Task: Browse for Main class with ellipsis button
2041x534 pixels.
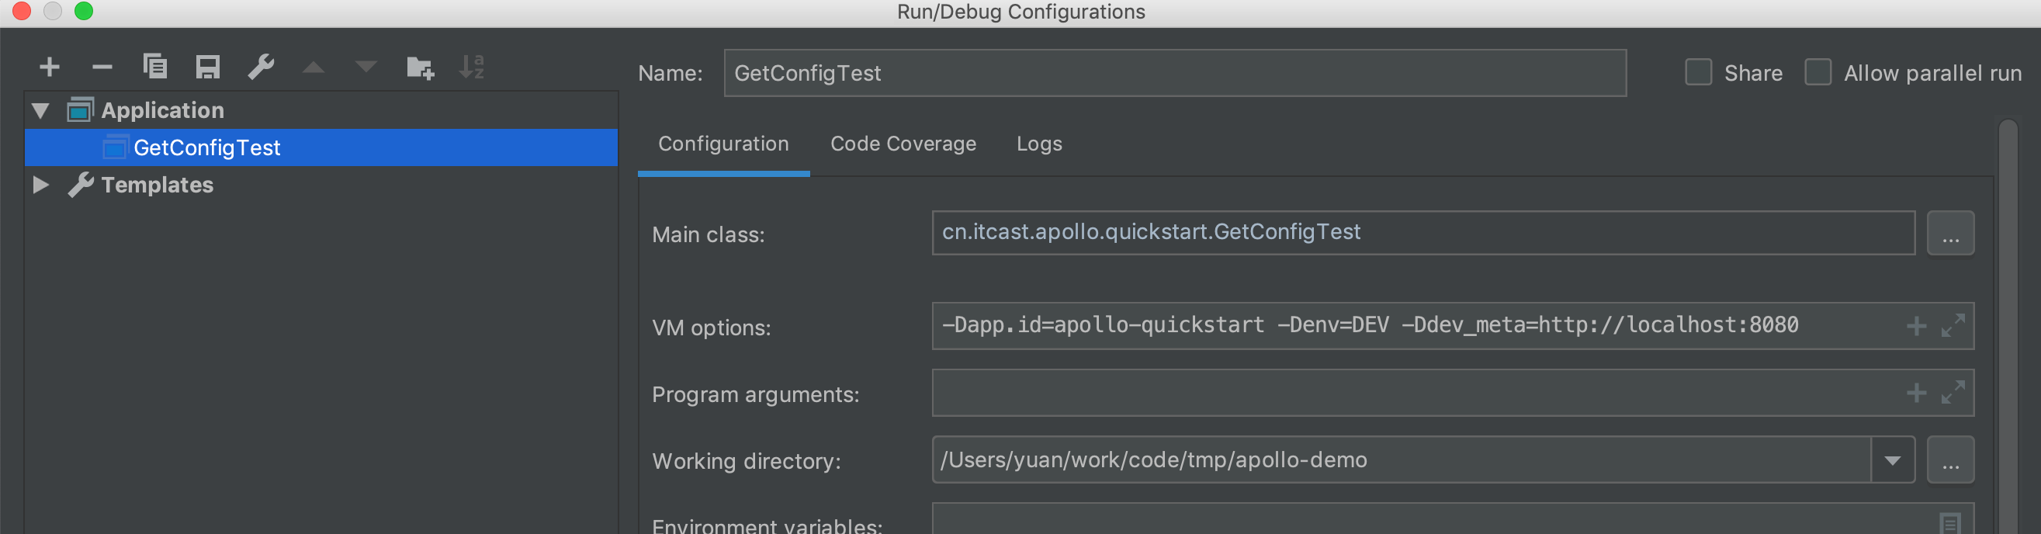Action: point(1950,234)
